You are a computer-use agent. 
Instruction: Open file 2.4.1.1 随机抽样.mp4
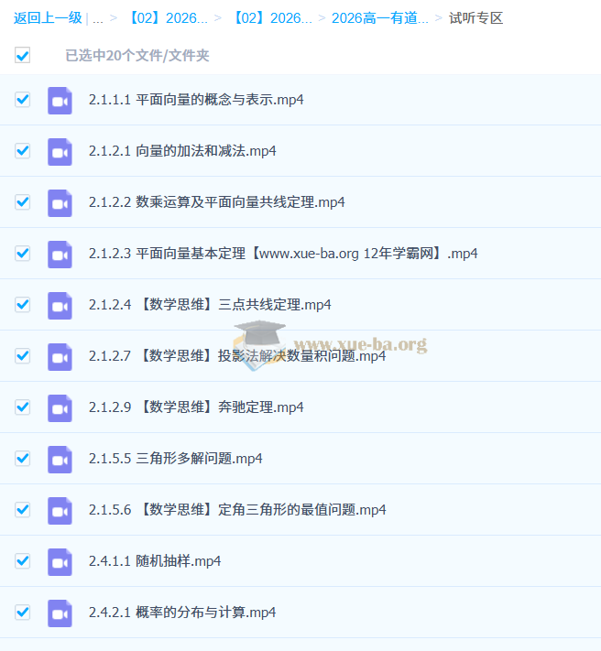click(x=155, y=561)
